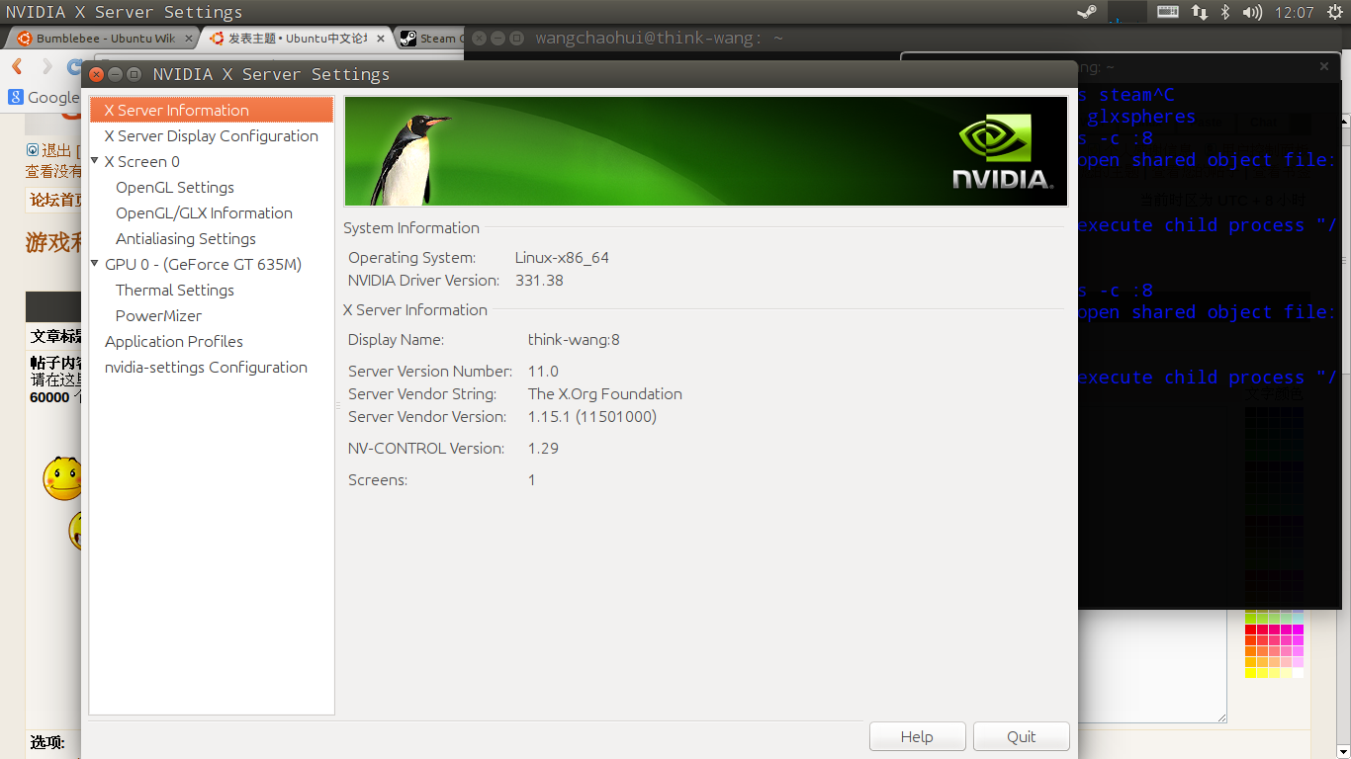Maximize the NVIDIA X Server Settings window
This screenshot has width=1351, height=759.
[x=135, y=74]
